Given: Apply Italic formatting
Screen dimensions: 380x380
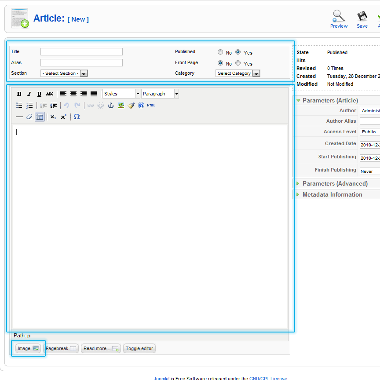Looking at the screenshot, I should point(29,94).
